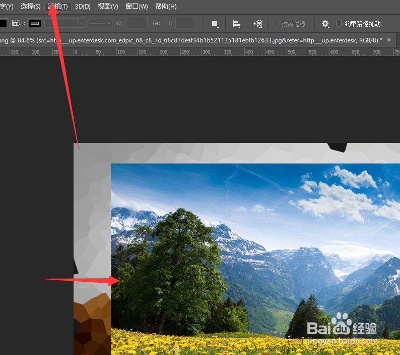Click the horizontal ruler
Screen dimensions: 400x355
click(x=200, y=52)
